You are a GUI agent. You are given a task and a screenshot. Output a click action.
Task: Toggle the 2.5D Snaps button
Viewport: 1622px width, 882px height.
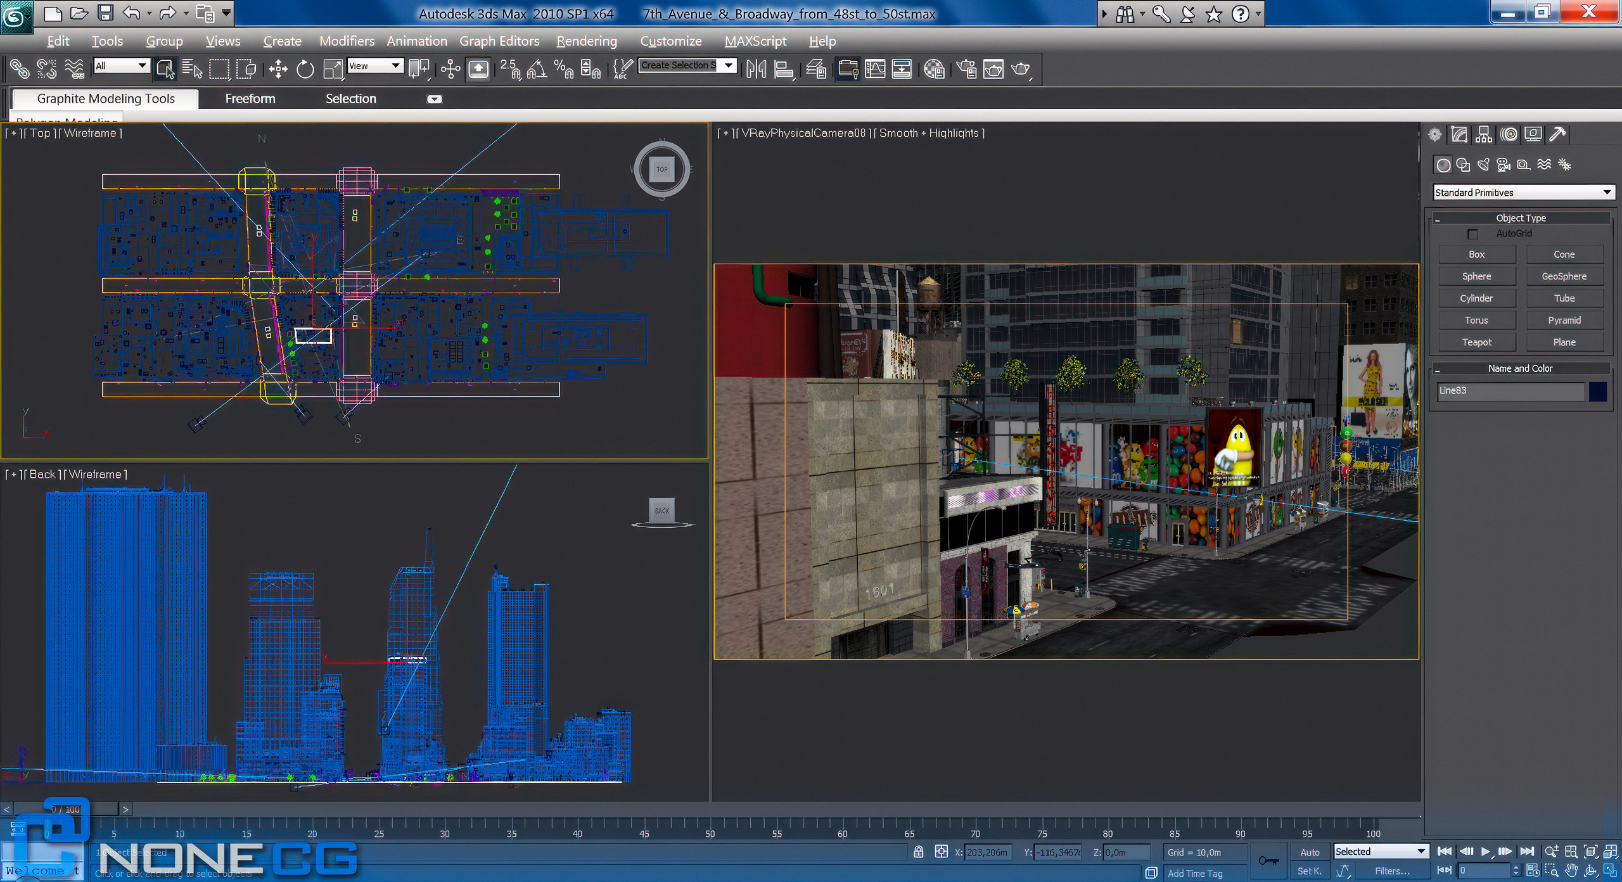click(510, 68)
